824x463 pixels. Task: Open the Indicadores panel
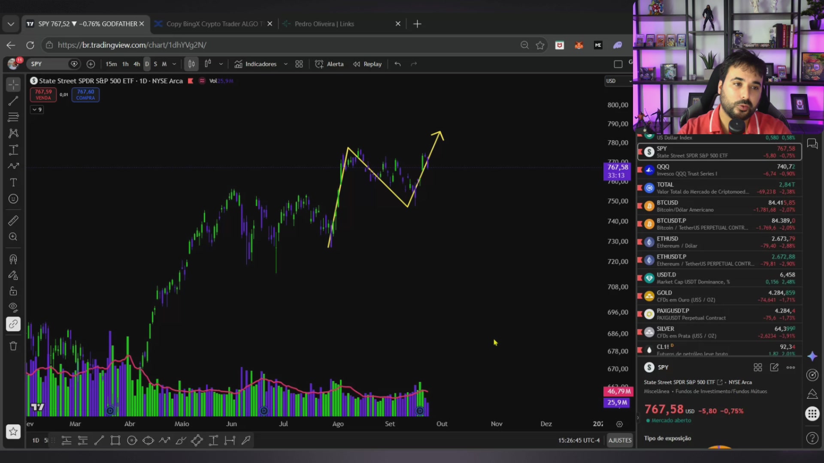[256, 64]
